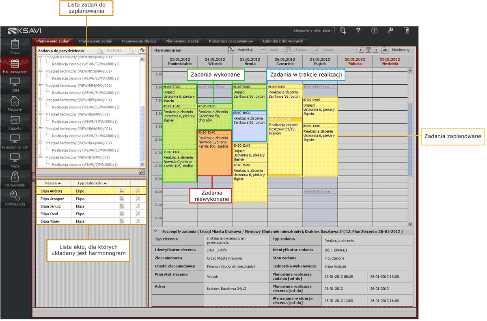
Task: Open the Harmonogramy sidebar module
Action: [x=15, y=66]
